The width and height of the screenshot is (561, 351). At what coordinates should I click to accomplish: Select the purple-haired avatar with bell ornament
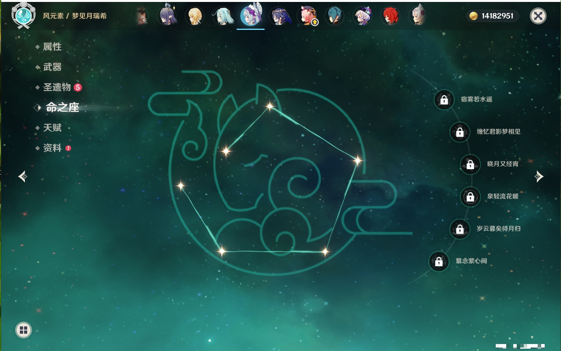click(x=167, y=16)
